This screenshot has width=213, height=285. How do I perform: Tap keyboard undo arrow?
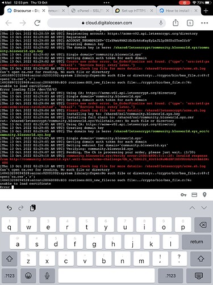click(x=9, y=208)
